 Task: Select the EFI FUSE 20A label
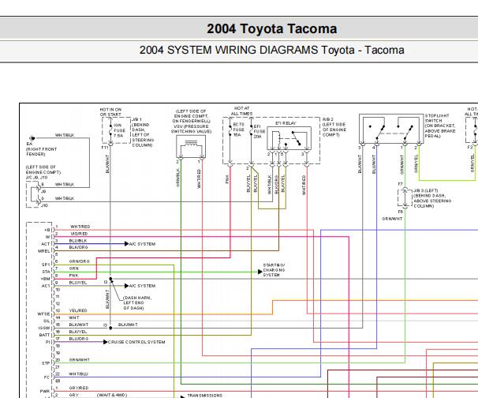point(260,131)
